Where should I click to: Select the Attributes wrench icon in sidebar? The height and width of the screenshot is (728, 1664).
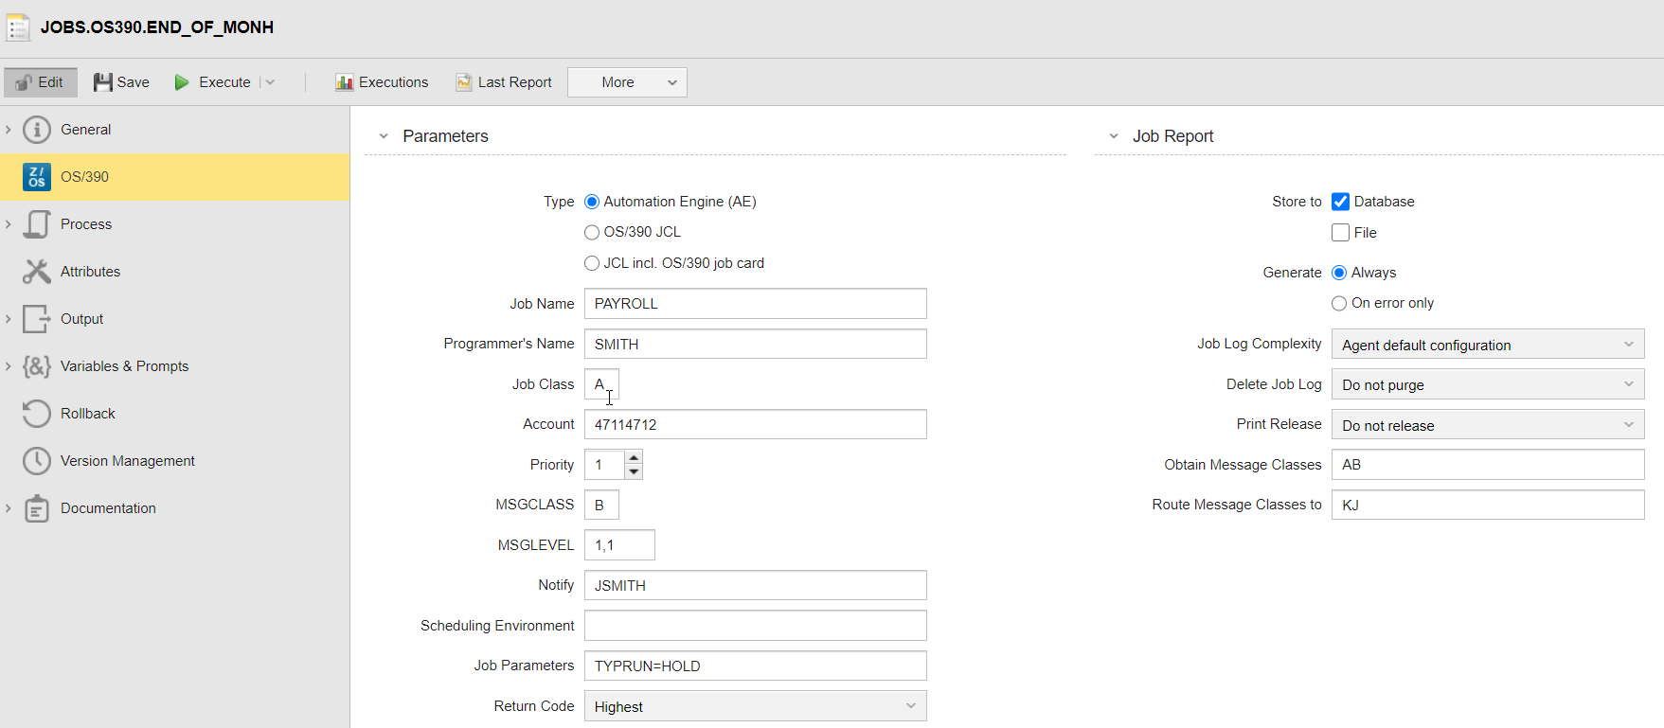pos(37,272)
